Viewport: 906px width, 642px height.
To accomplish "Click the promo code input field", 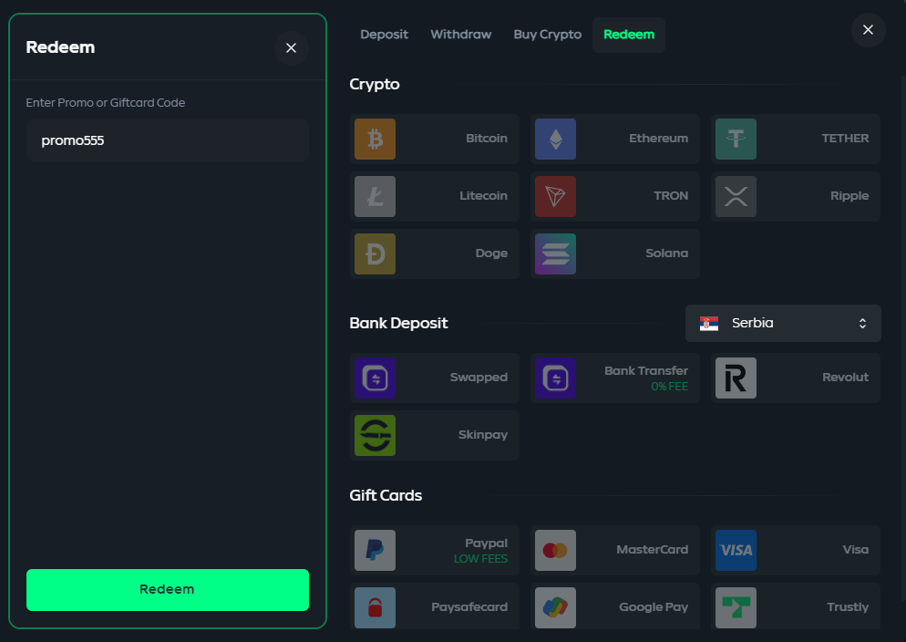I will pos(167,140).
